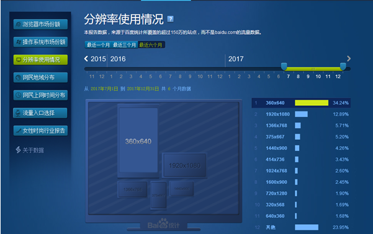The width and height of the screenshot is (373, 234).
Task: Click the browser icon on 浏览器市场份额
Action: (x=19, y=24)
